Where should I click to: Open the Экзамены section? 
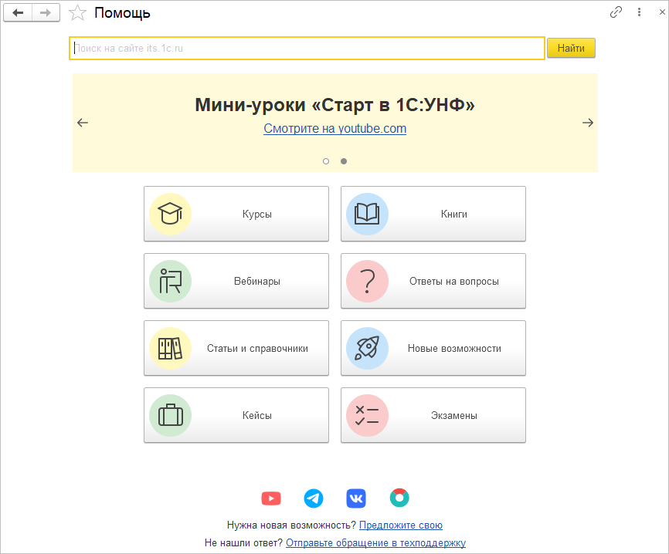[x=433, y=415]
